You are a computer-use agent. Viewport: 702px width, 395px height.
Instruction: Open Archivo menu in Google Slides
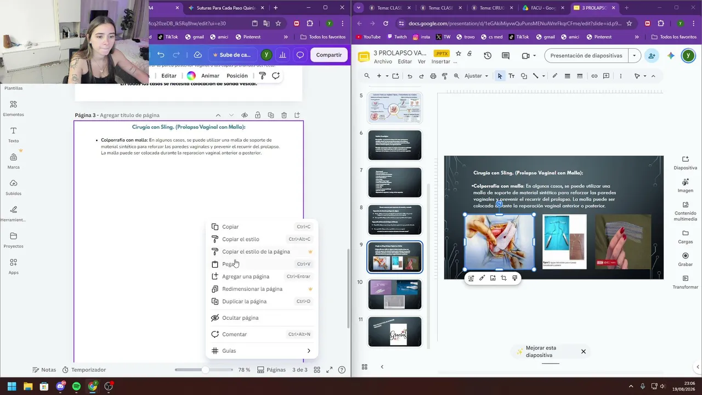(383, 61)
